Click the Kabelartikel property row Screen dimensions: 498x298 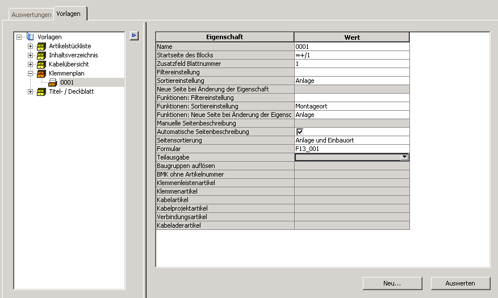(283, 200)
